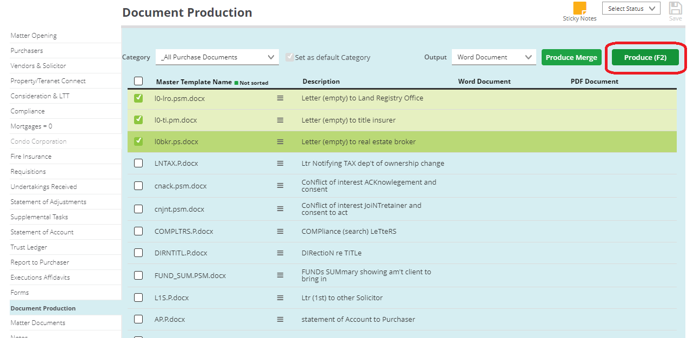
Task: Open Trust Ledger section
Action: (29, 247)
